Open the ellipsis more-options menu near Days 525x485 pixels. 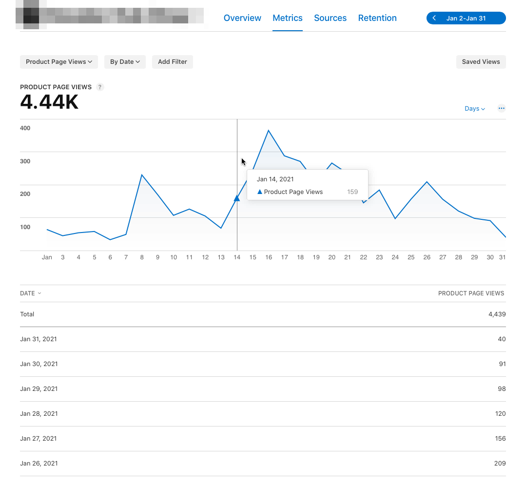501,108
